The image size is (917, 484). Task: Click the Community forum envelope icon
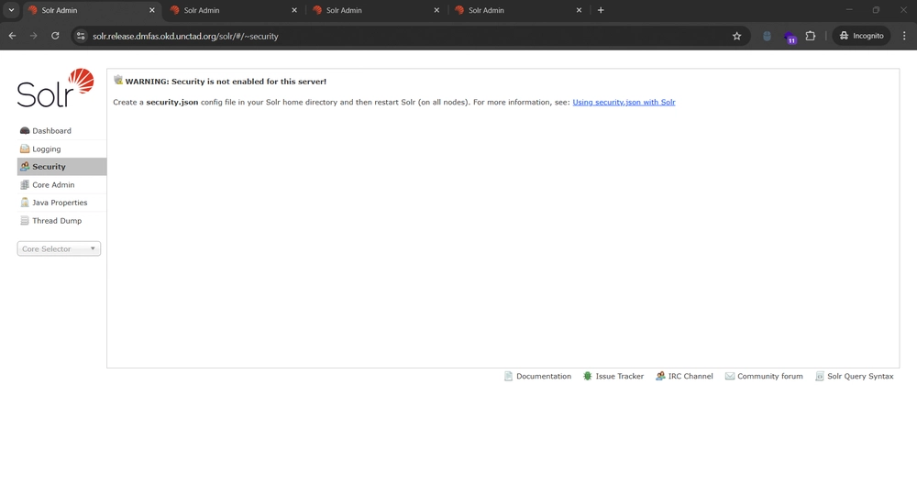coord(730,377)
